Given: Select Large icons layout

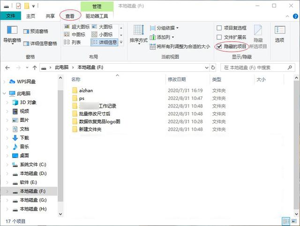Looking at the screenshot, I should coord(102,27).
